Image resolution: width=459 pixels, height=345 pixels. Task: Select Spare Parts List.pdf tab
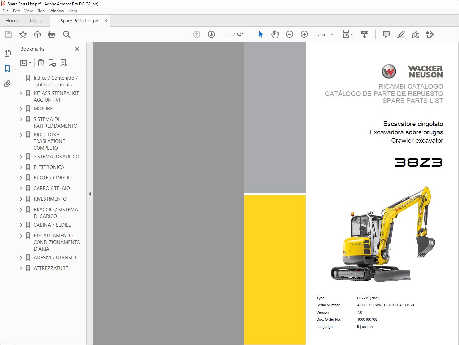coord(80,21)
